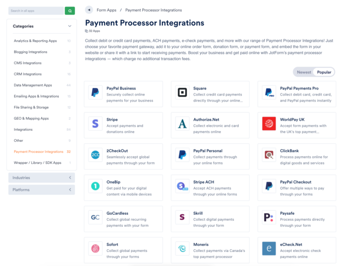This screenshot has height=266, width=352.
Task: Collapse the Categories panel chevron
Action: click(69, 26)
